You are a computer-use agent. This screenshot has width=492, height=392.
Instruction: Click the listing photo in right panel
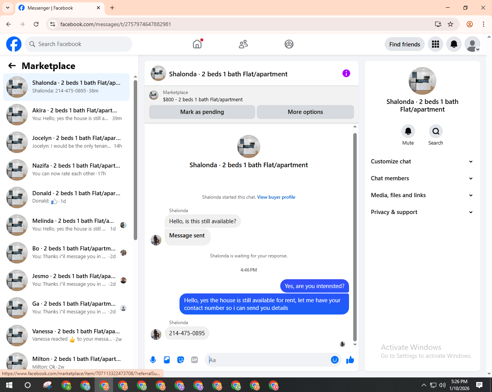pos(422,81)
